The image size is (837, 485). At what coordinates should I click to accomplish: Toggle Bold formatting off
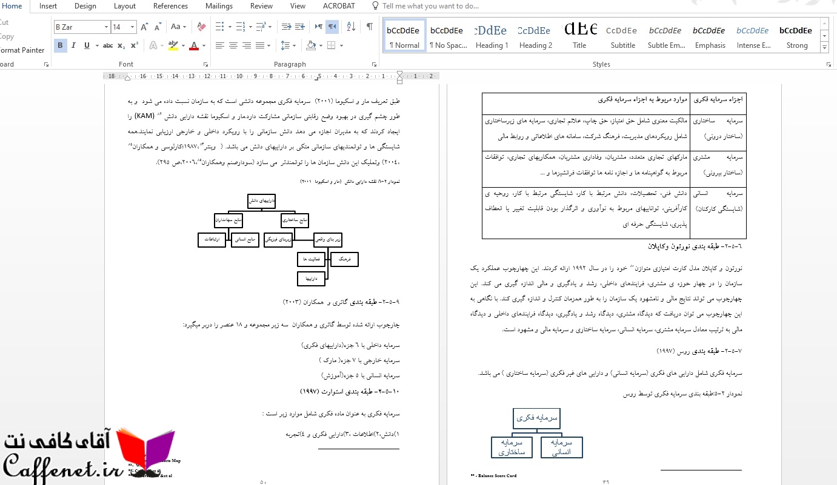(x=60, y=45)
